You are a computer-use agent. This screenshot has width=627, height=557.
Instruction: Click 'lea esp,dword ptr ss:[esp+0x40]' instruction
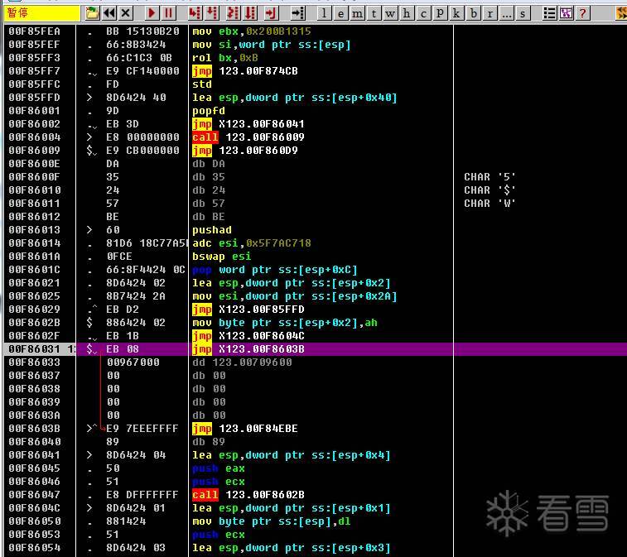point(294,98)
